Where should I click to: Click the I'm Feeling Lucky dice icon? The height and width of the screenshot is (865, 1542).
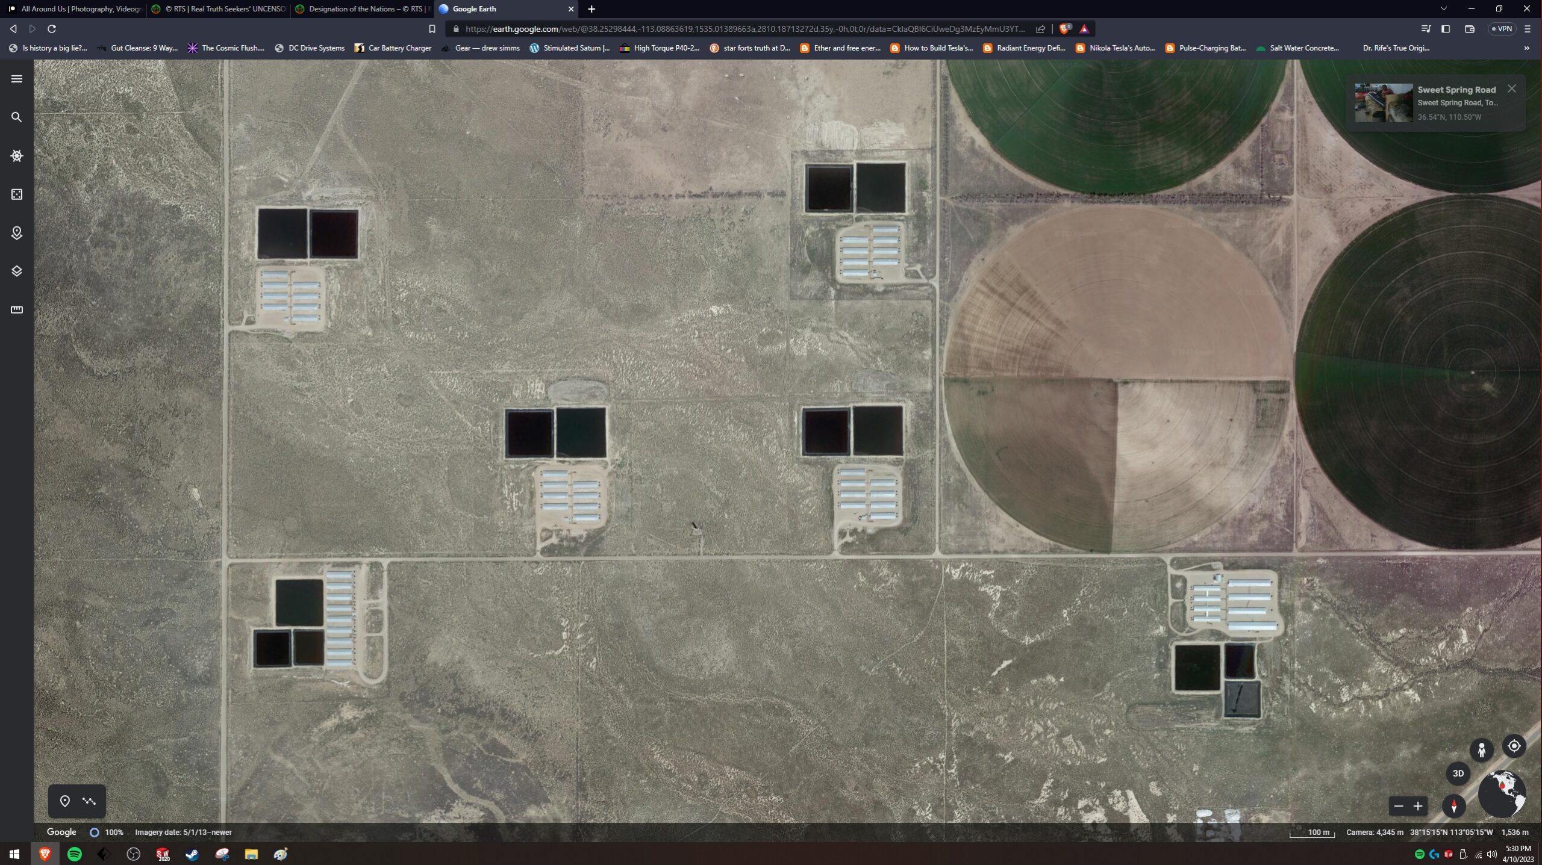(17, 194)
